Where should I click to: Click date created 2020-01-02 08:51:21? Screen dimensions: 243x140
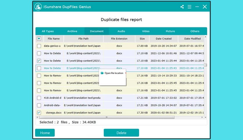point(164,113)
